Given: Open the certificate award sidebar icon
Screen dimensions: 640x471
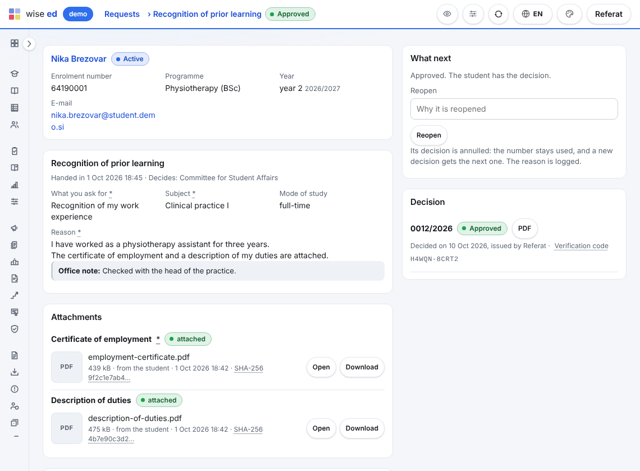Looking at the screenshot, I should click(x=15, y=312).
